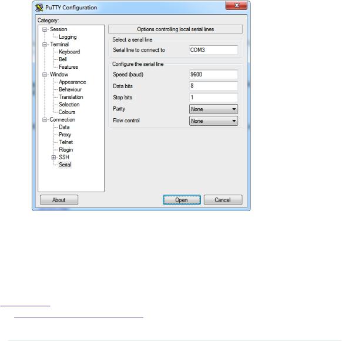The image size is (342, 341).
Task: Click the Open button
Action: tap(182, 200)
